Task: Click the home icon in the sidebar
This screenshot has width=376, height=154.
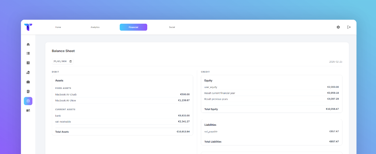Action: pos(28,44)
